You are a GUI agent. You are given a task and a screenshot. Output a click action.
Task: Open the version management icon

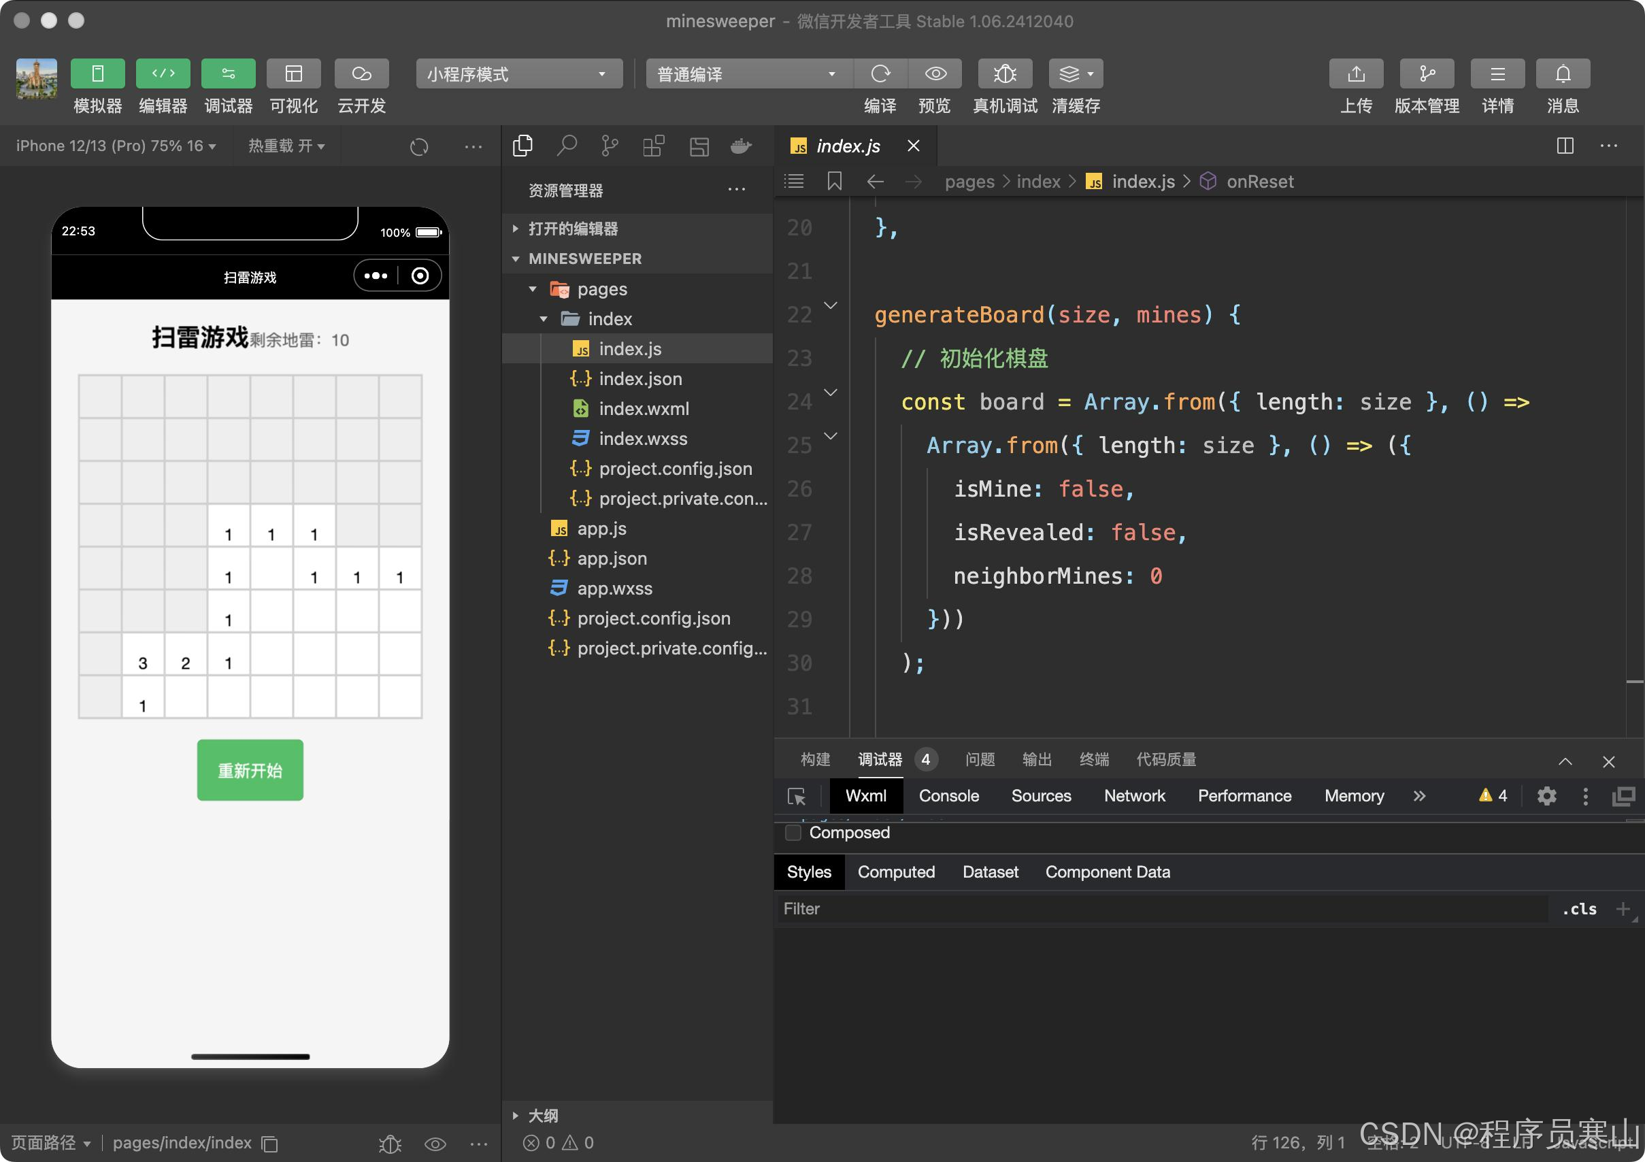pos(1426,73)
